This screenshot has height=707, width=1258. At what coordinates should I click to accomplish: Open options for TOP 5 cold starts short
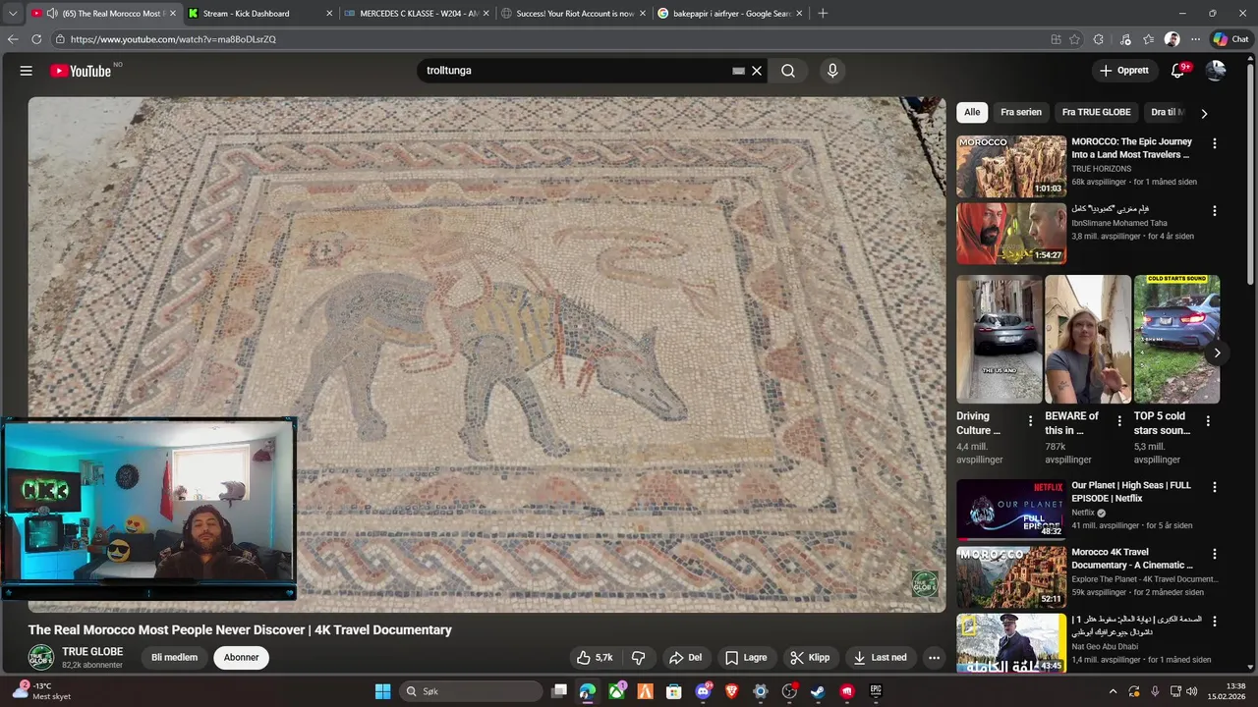(1208, 420)
